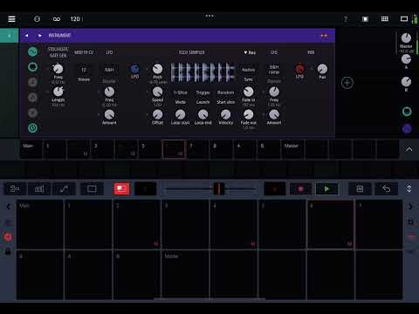Viewport: 419px width, 314px height.
Task: Click the clipboard/save icon in the toolbar
Action: [x=360, y=189]
